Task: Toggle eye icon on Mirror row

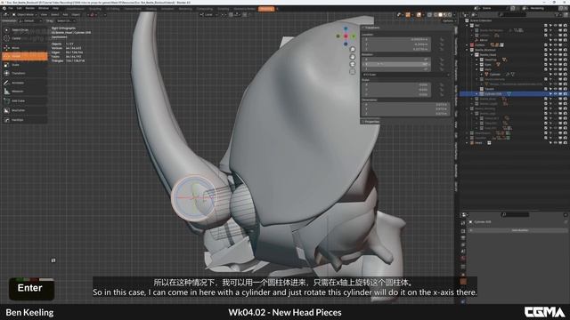Action: point(555,40)
